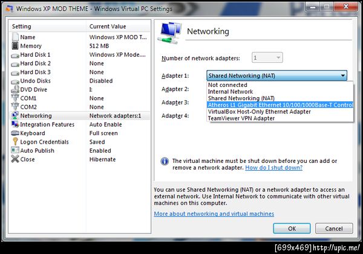This screenshot has height=254, width=363.
Task: Choose Internal Network from adapter list
Action: [x=280, y=92]
